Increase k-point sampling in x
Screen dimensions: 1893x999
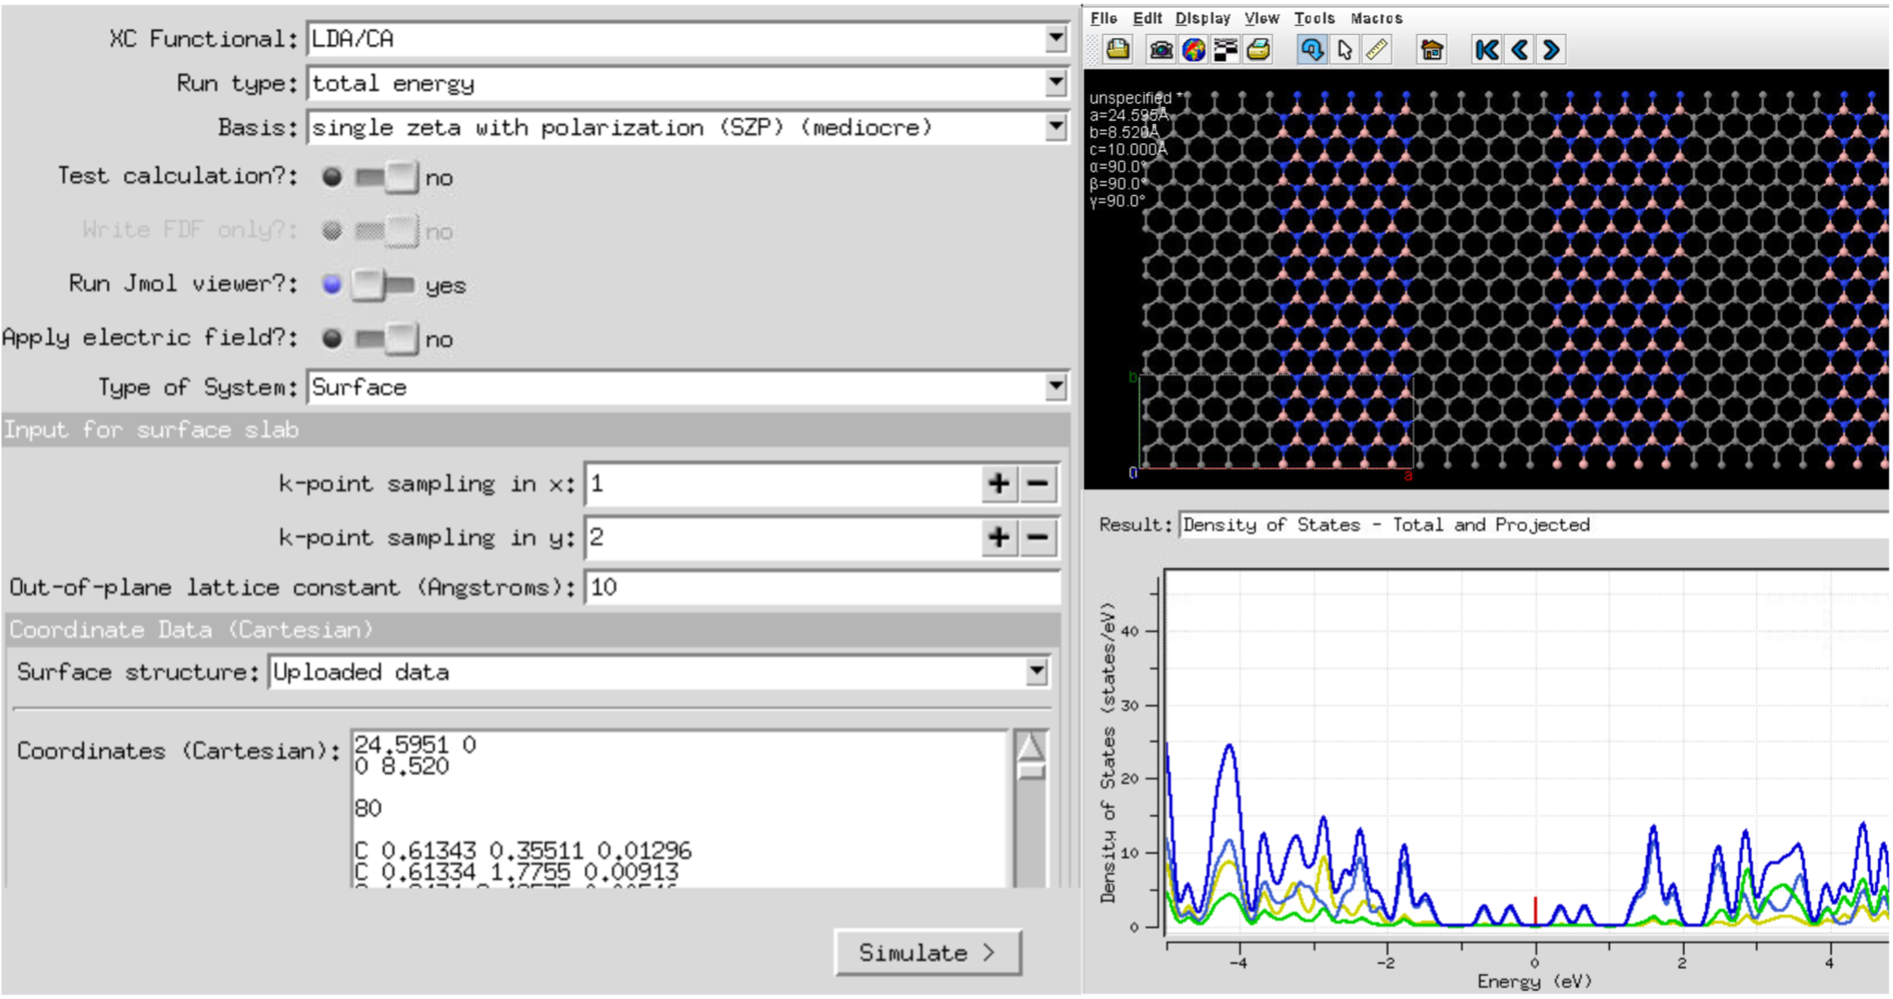coord(999,484)
